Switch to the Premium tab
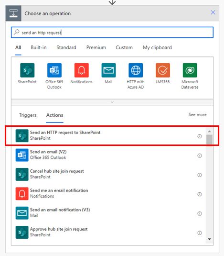224x256 pixels. coord(96,47)
